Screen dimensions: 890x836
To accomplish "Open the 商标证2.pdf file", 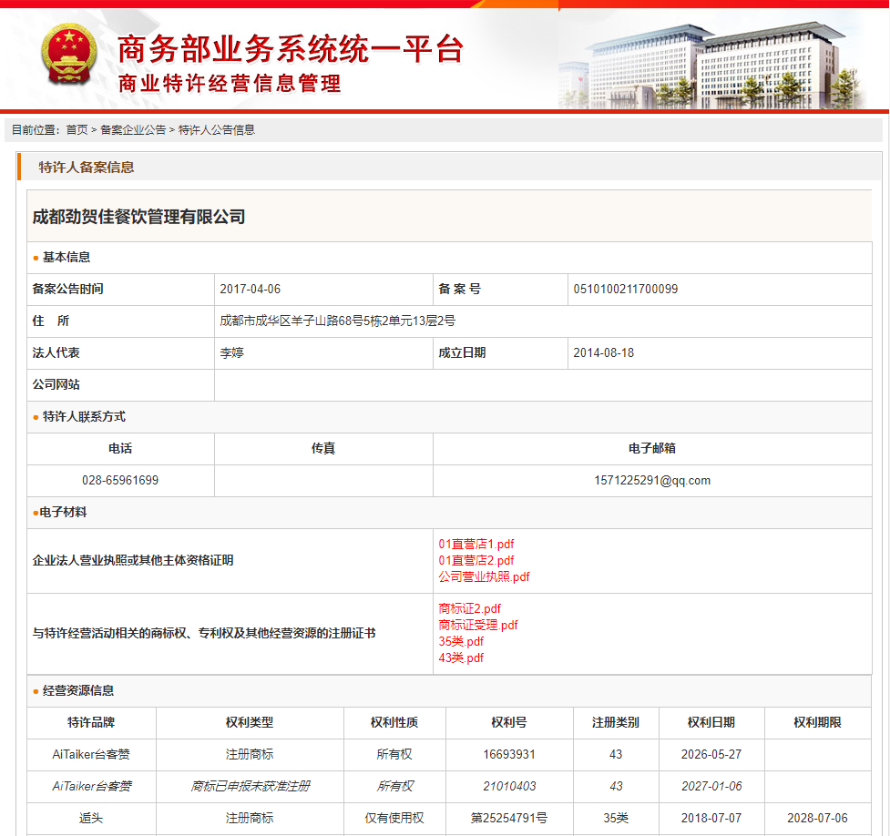I will [469, 608].
